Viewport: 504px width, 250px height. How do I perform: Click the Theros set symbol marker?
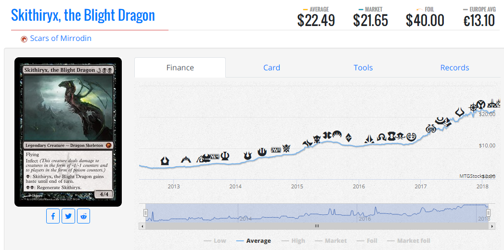pos(225,156)
